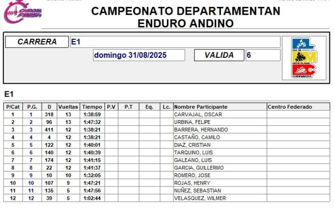Click the Nombre Participante column header
Image resolution: width=334 pixels, height=210 pixels.
tap(201, 107)
